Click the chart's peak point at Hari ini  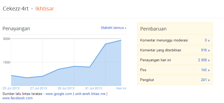[121, 40]
